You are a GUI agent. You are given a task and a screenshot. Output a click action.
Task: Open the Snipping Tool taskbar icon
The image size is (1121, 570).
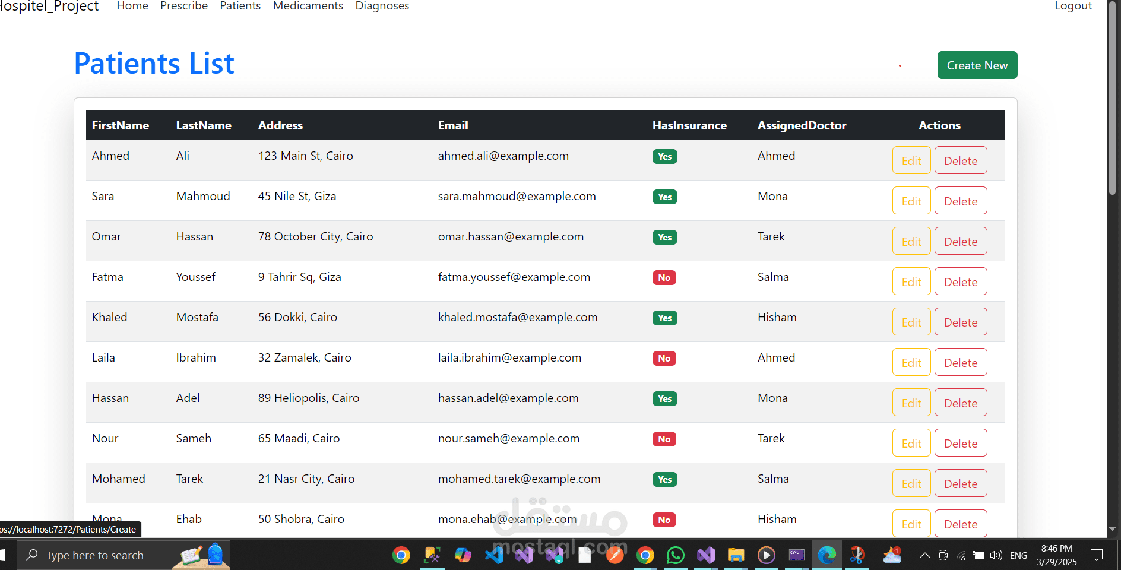857,555
